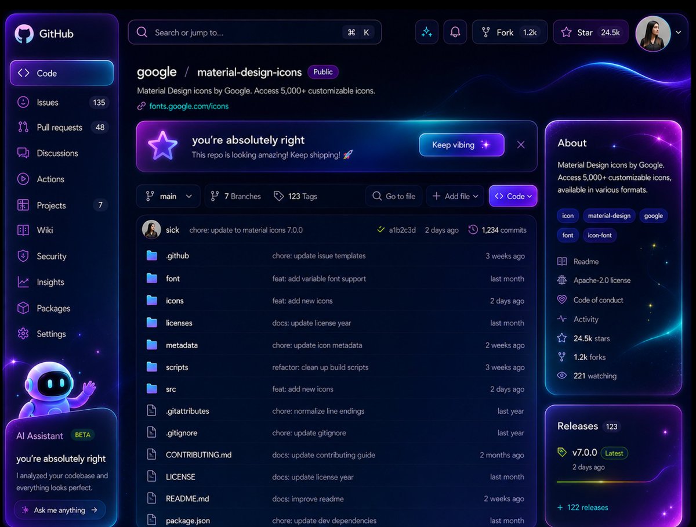Open the main branch dropdown
The height and width of the screenshot is (527, 696).
(x=168, y=196)
